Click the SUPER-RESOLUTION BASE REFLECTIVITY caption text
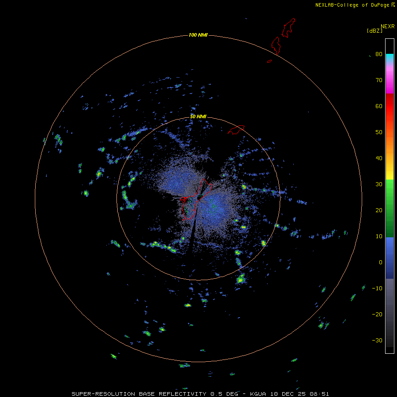The width and height of the screenshot is (397, 397). coord(139,394)
